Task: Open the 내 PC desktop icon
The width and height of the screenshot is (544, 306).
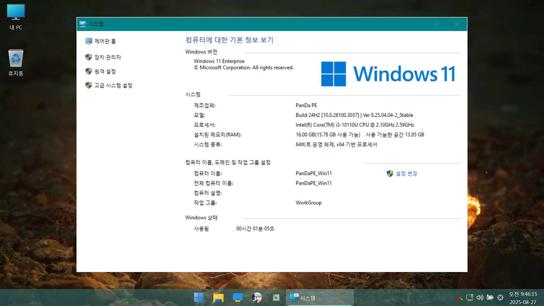Action: click(16, 17)
